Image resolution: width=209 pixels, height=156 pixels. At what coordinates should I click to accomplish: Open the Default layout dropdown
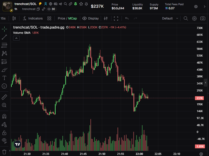pos(170,18)
